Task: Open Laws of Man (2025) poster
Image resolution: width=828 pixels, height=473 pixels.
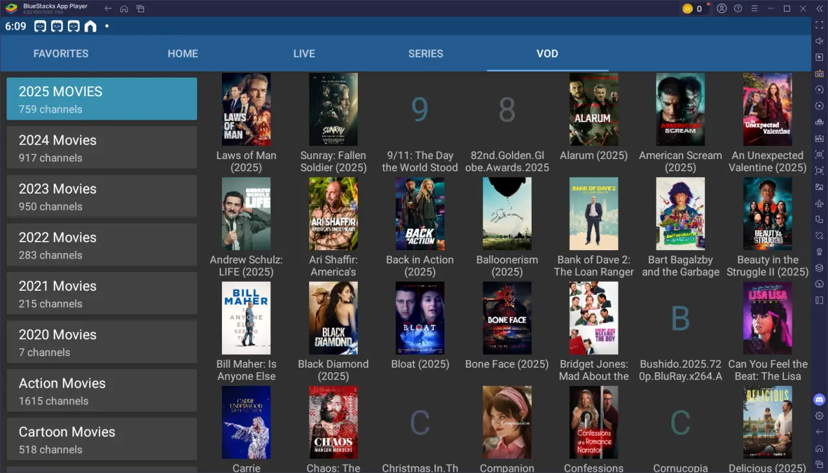Action: click(246, 109)
